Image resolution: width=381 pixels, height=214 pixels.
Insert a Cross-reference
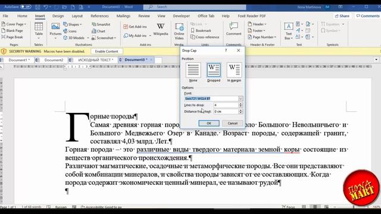point(205,37)
